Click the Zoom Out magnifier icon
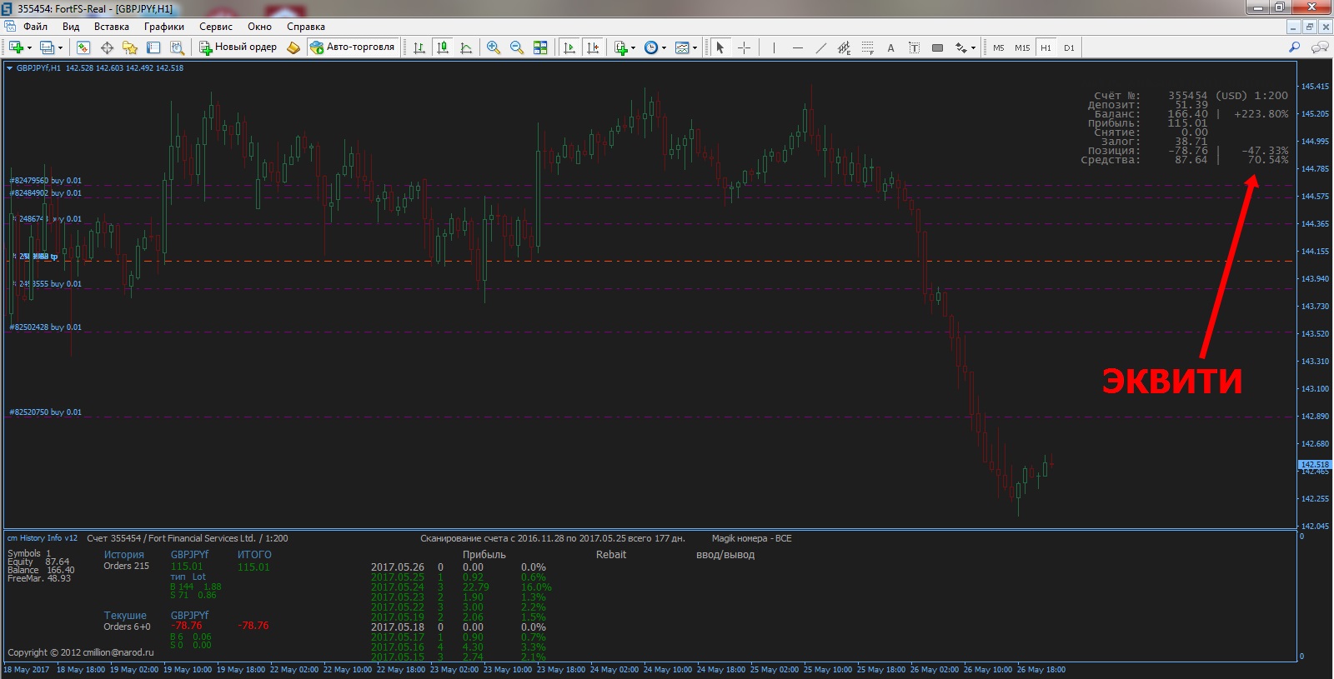 (517, 47)
